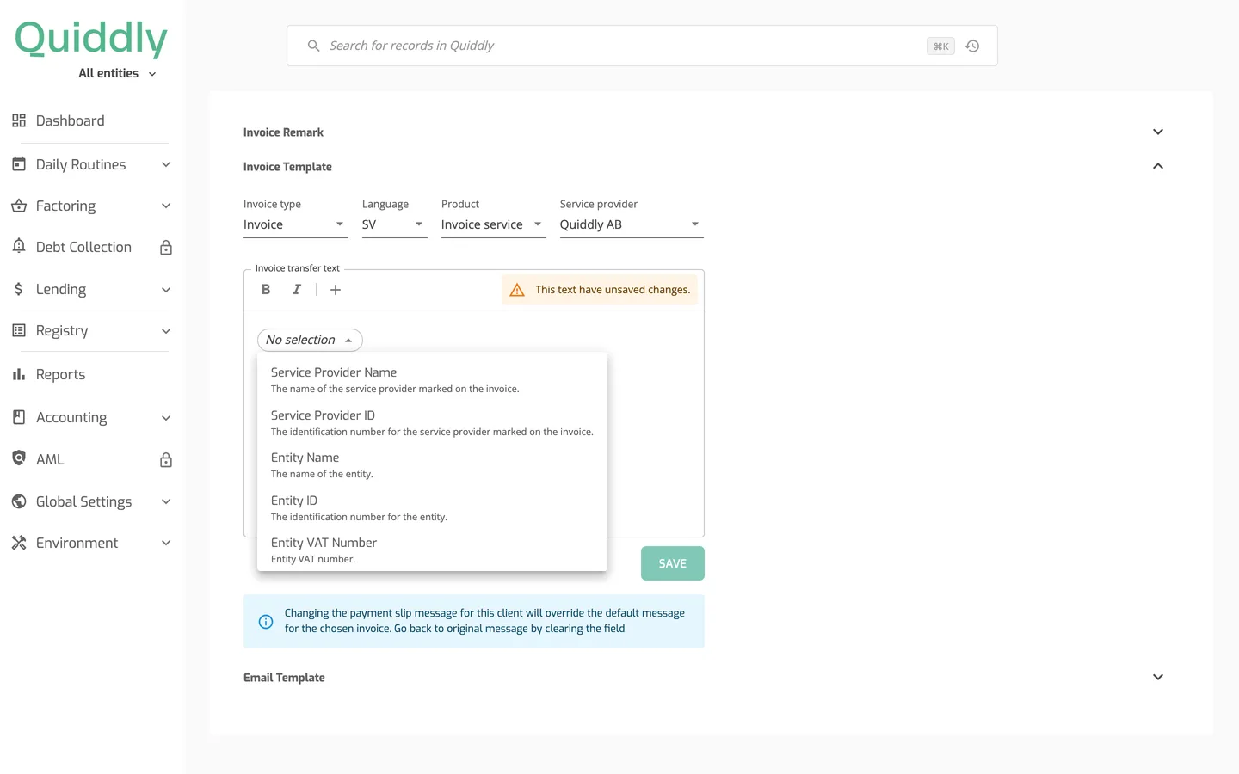
Task: Click the Debt Collection bell icon
Action: 19,246
